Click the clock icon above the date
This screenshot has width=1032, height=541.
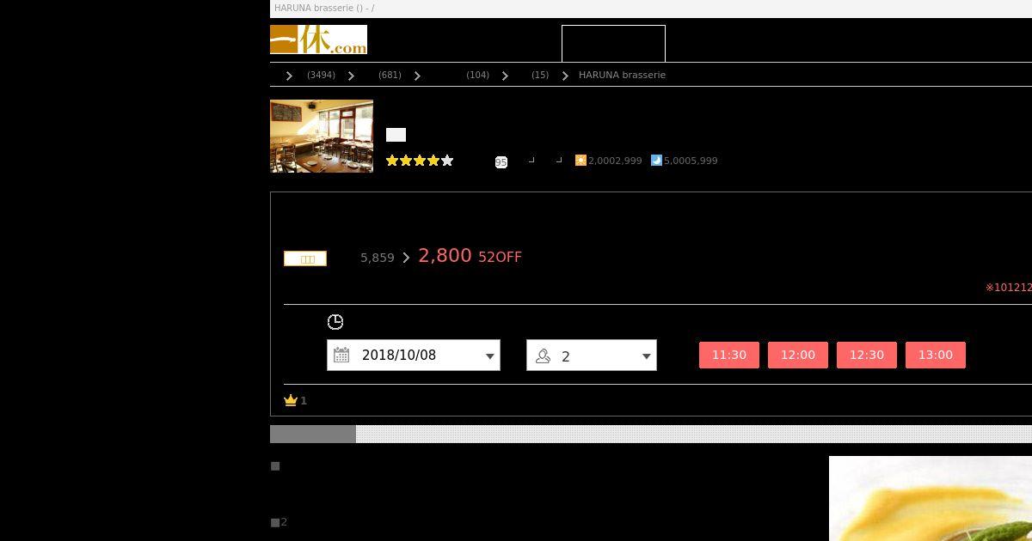click(335, 322)
